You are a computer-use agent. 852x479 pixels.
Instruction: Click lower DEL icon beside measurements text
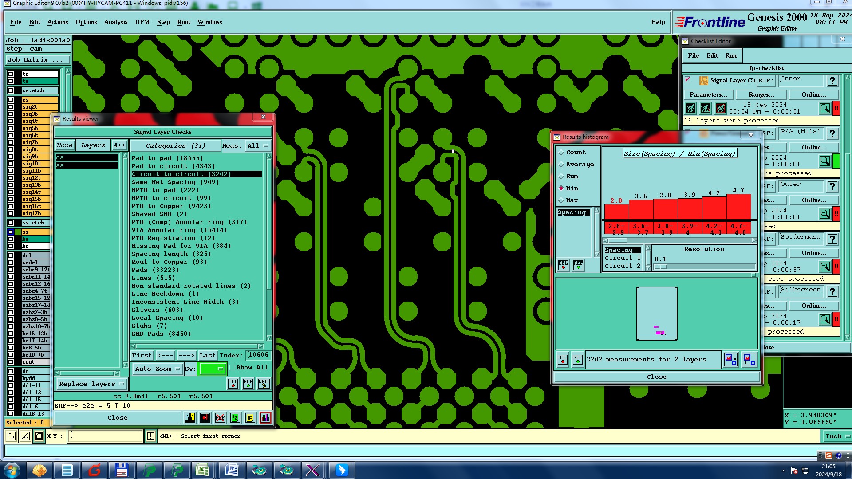563,360
